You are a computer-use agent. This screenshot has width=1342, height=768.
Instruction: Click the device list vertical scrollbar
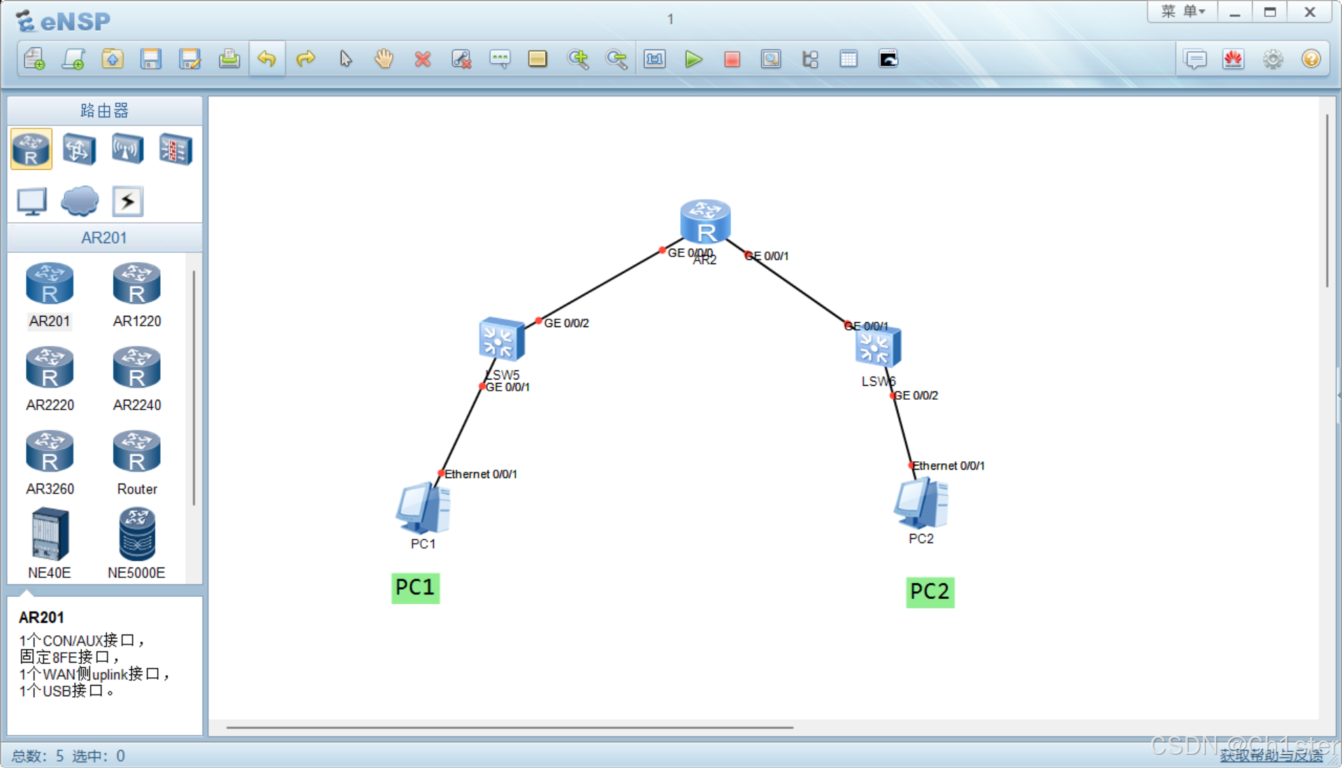click(x=194, y=388)
